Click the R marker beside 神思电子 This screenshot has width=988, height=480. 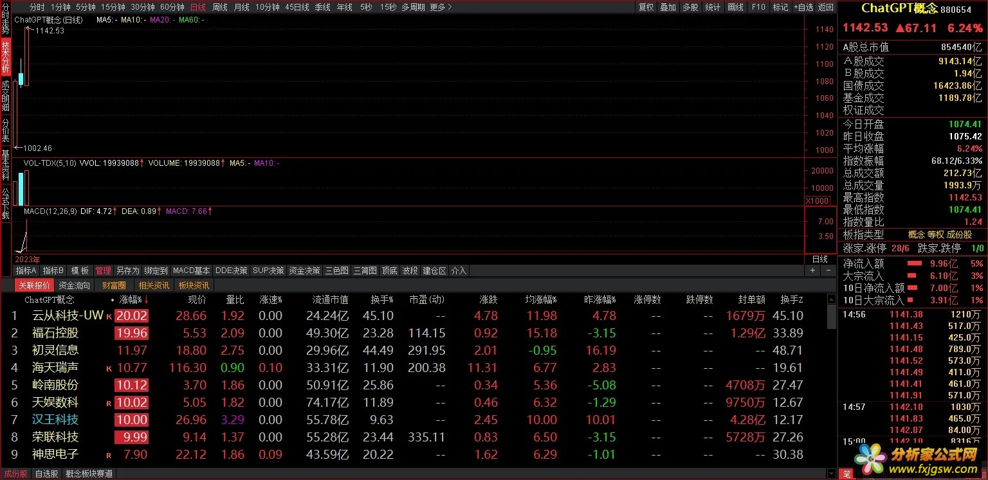pos(109,456)
